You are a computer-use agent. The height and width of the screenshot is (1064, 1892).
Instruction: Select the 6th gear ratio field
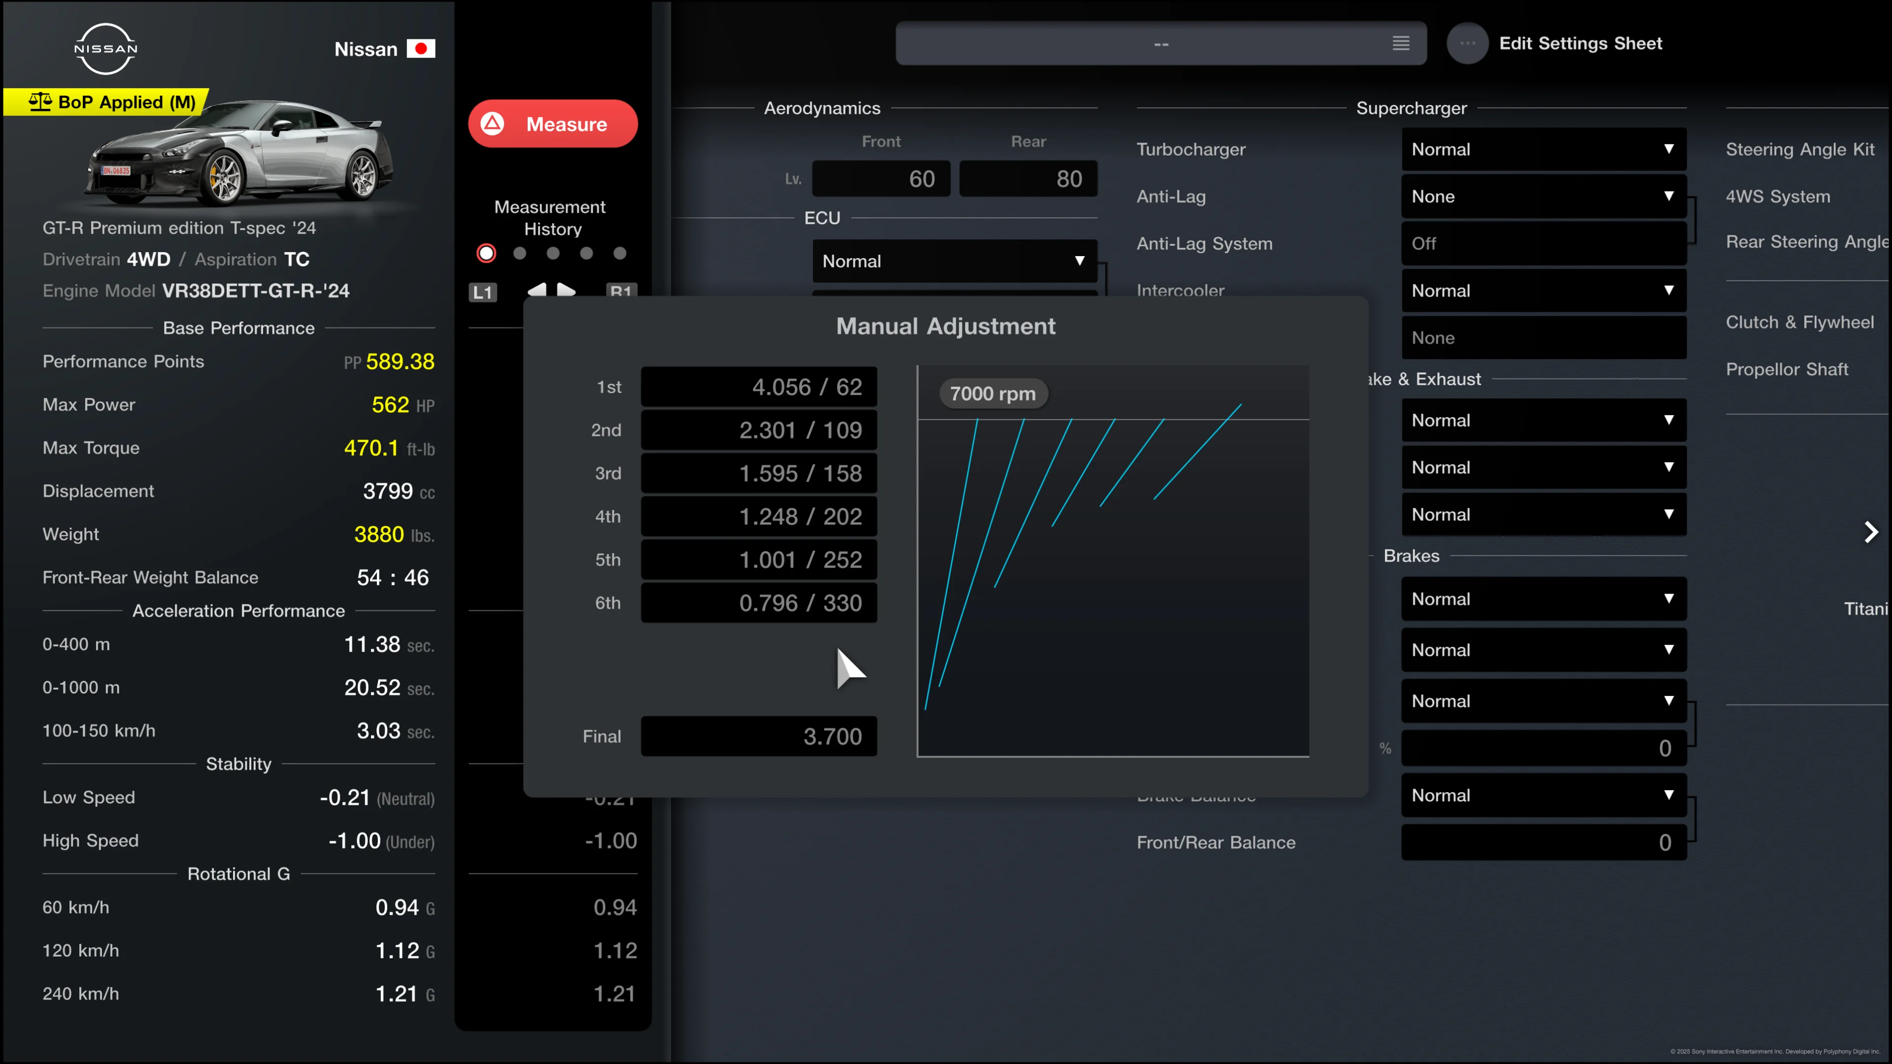(759, 603)
